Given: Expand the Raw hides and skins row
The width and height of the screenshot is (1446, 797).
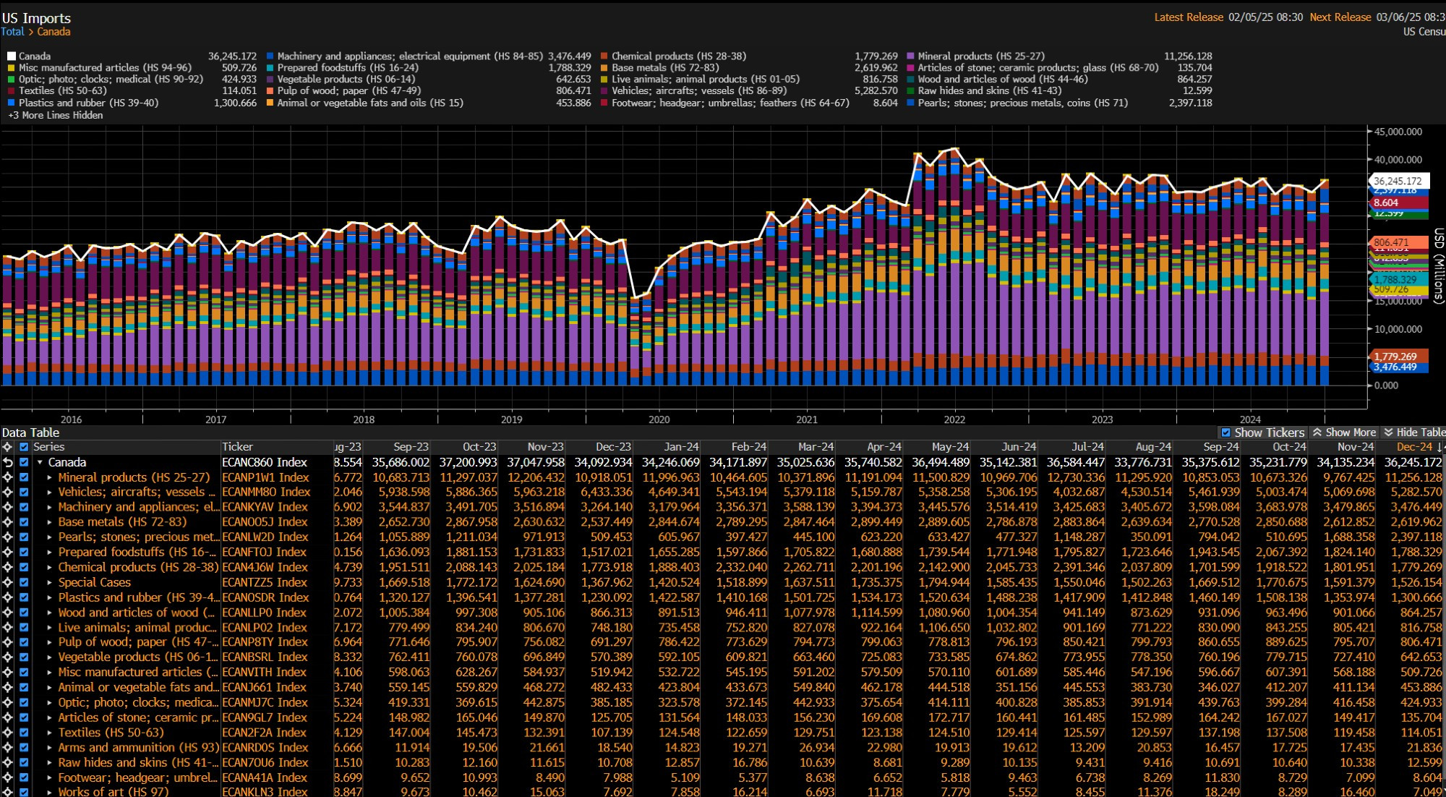Looking at the screenshot, I should pyautogui.click(x=49, y=763).
